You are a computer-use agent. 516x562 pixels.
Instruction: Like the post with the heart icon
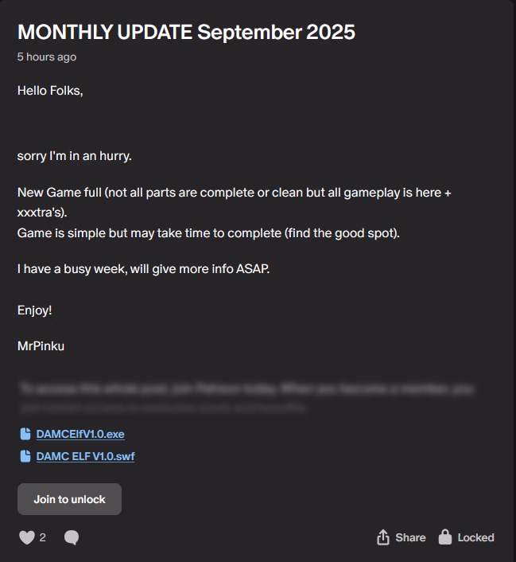[26, 537]
